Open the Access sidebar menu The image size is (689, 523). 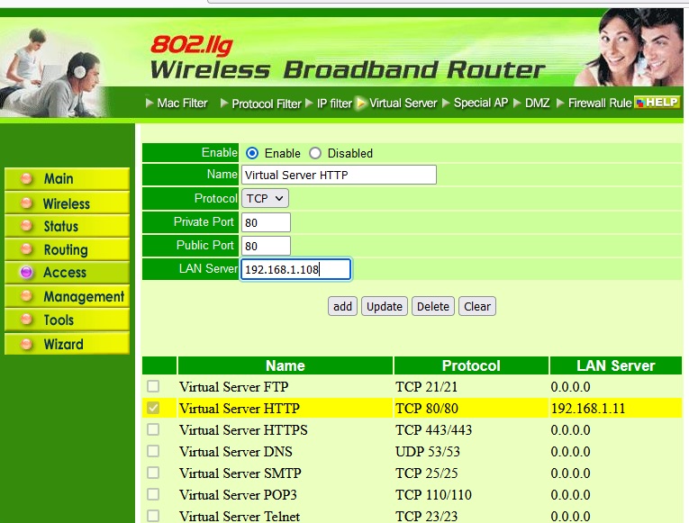(x=67, y=272)
